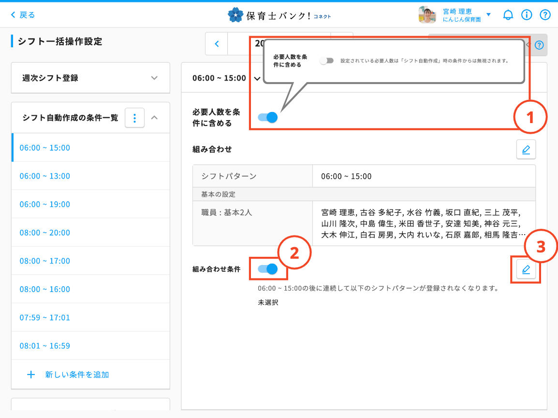Click the notification bell icon
The height and width of the screenshot is (418, 558).
(x=508, y=15)
